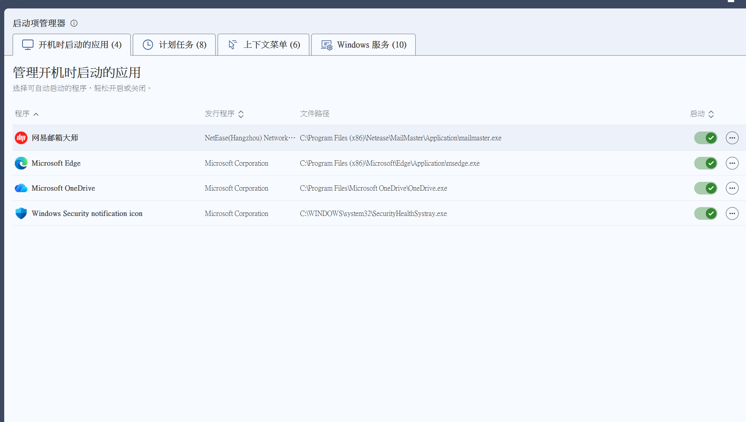The image size is (746, 422).
Task: Click the OneDrive.exe file path
Action: pyautogui.click(x=373, y=188)
